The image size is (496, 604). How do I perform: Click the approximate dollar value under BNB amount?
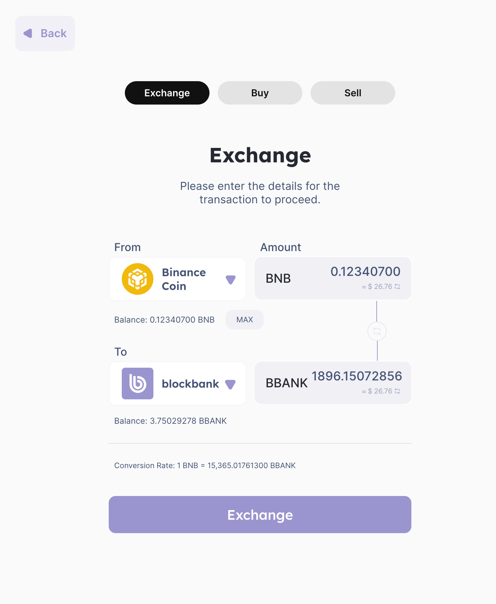point(377,286)
